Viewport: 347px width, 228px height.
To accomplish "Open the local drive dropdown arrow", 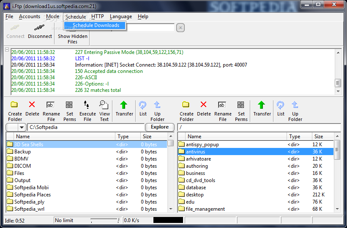I will point(22,127).
